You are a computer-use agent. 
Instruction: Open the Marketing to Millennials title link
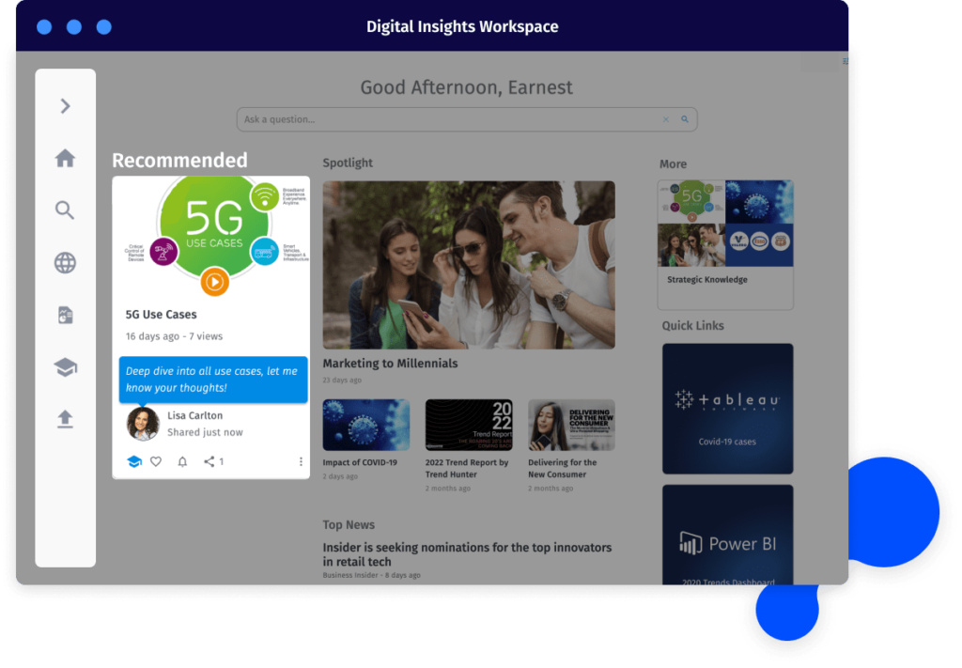tap(390, 364)
